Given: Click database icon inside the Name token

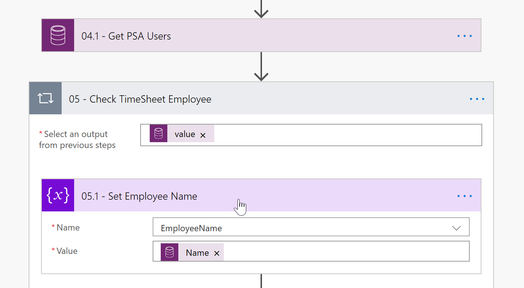Looking at the screenshot, I should [170, 252].
